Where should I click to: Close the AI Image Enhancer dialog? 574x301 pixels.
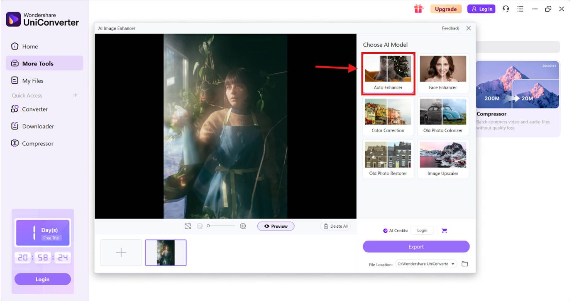pos(469,28)
